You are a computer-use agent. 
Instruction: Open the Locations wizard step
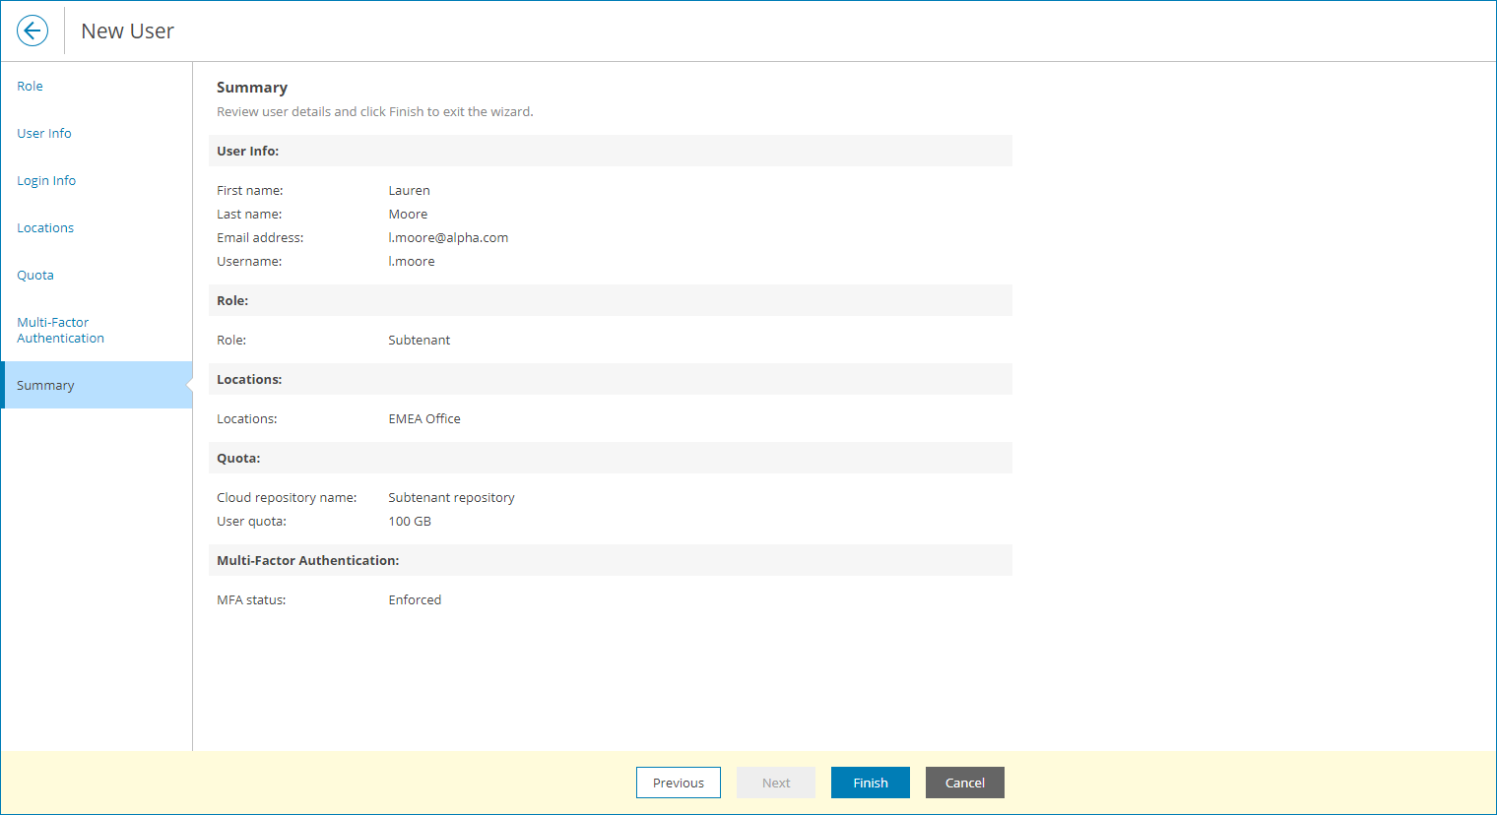click(x=45, y=227)
